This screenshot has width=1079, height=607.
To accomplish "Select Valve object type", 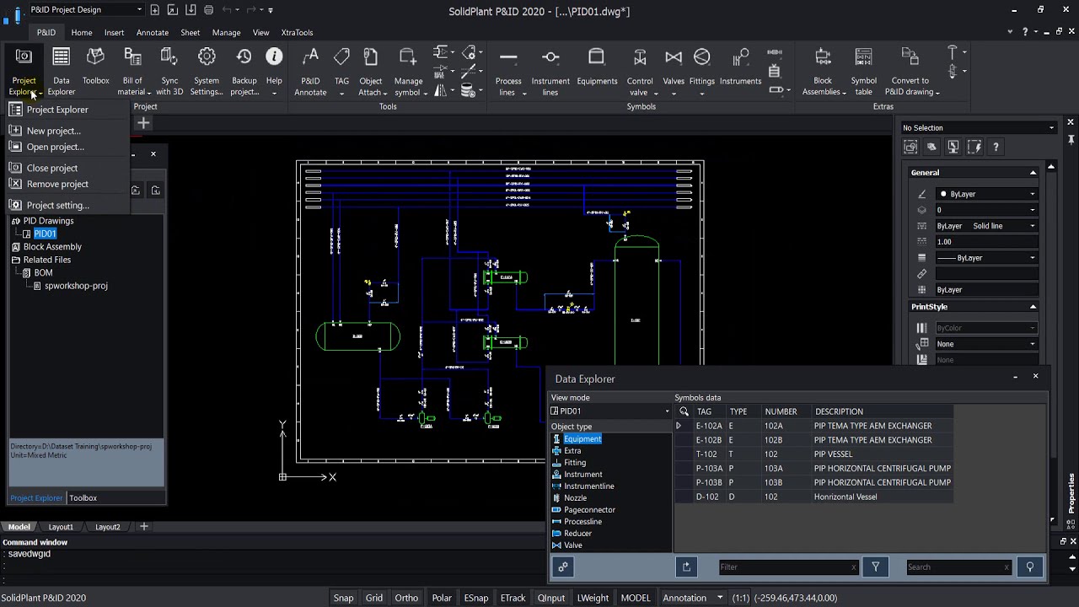I will tap(573, 545).
